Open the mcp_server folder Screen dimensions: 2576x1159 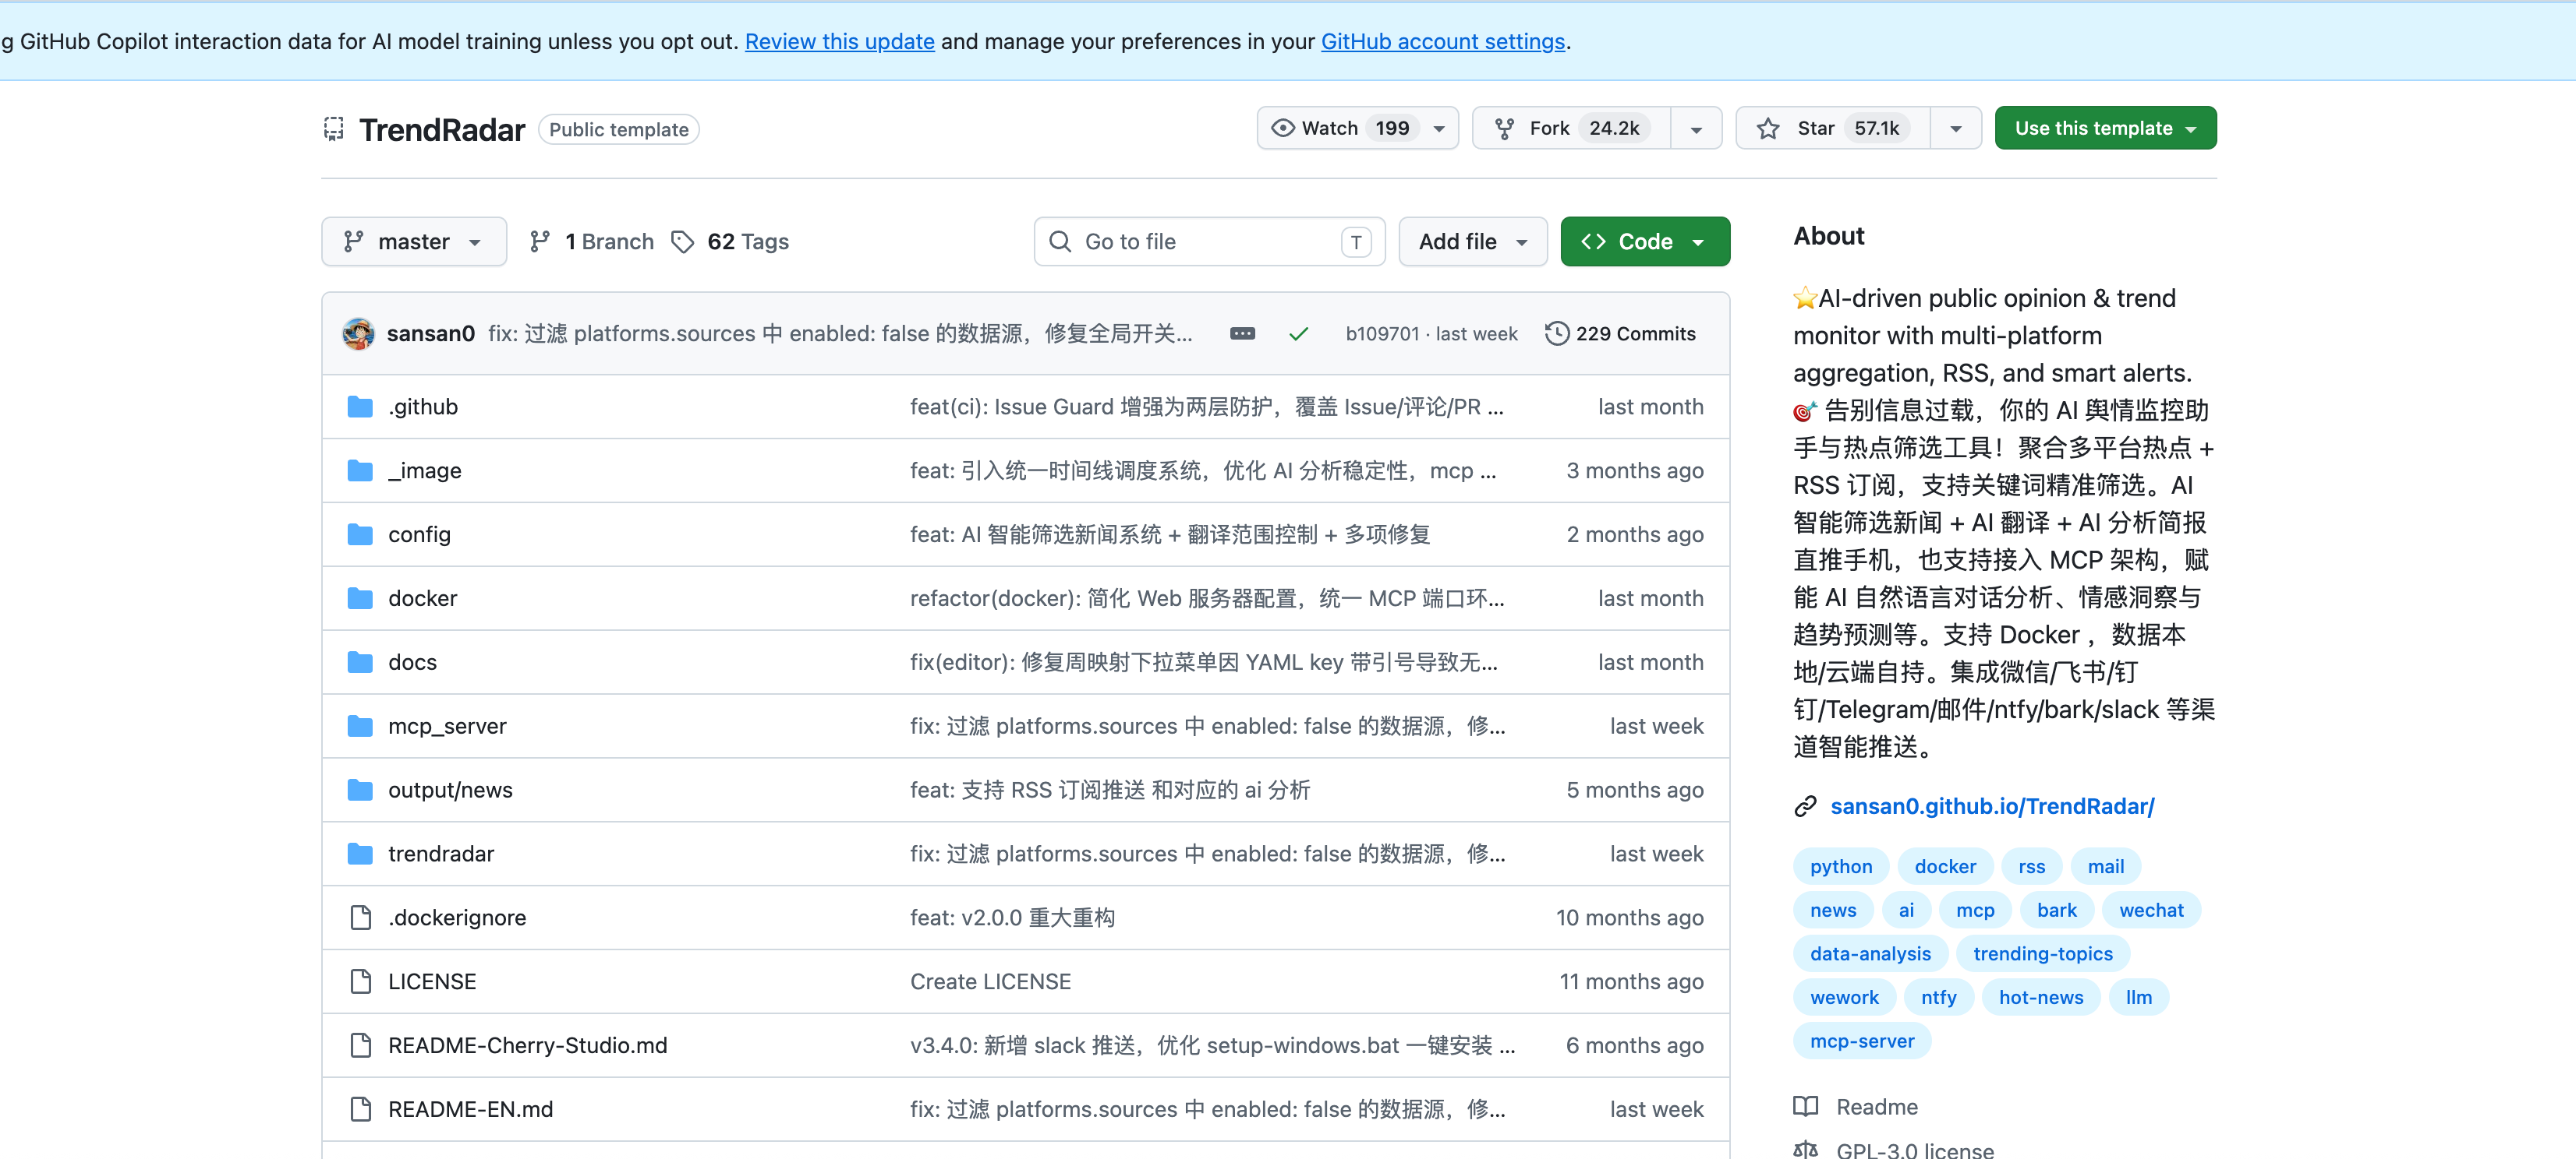point(447,727)
